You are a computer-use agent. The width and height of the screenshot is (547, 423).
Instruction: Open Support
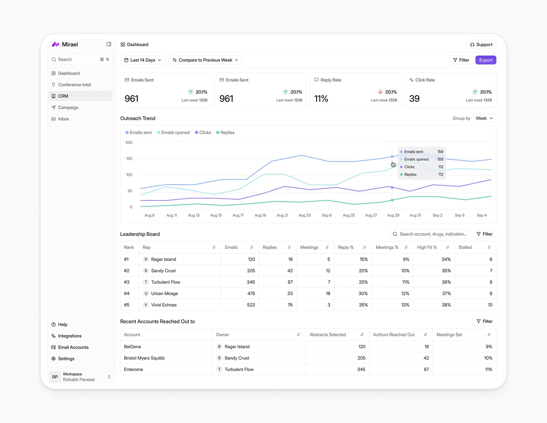coord(481,44)
